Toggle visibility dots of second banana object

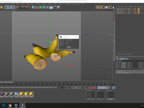click(130, 11)
